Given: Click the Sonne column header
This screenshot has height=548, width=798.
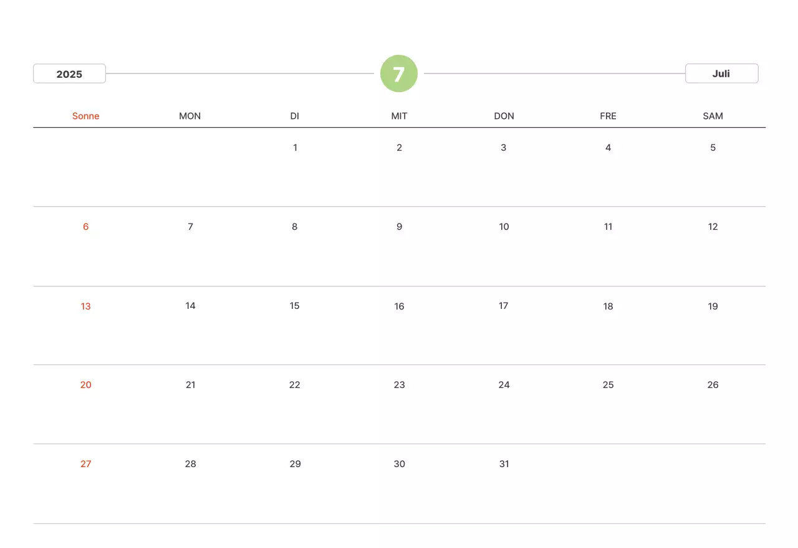Looking at the screenshot, I should (85, 116).
